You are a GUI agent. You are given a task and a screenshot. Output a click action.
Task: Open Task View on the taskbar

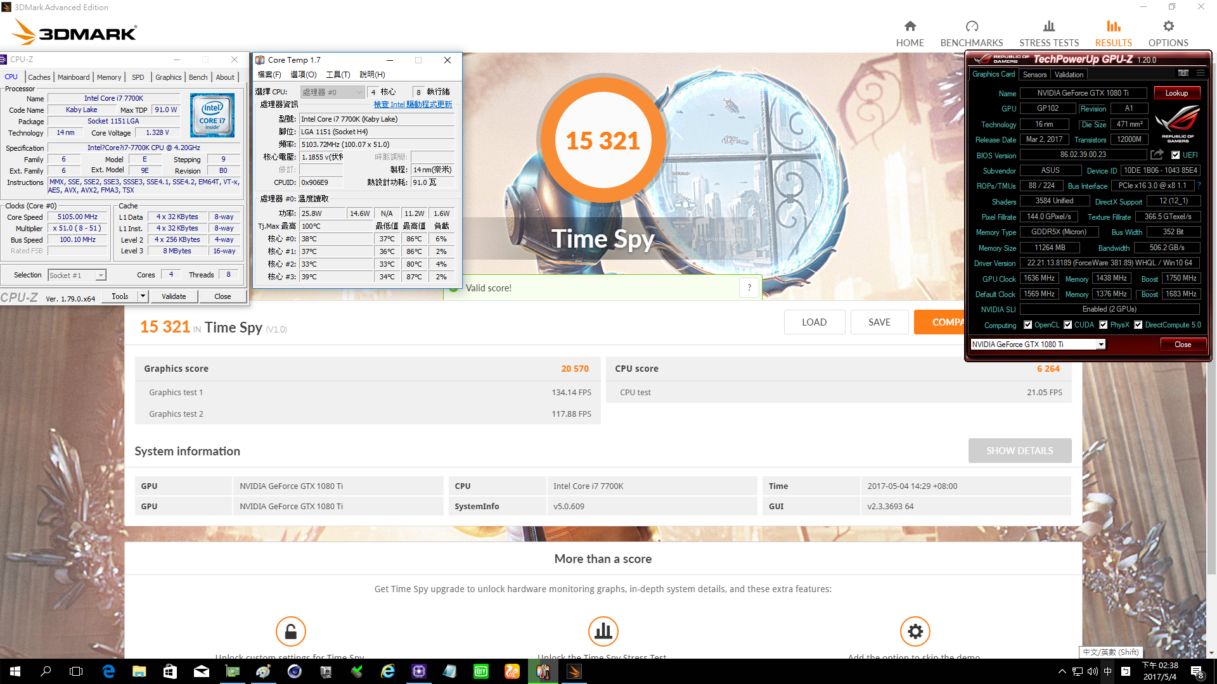point(76,671)
